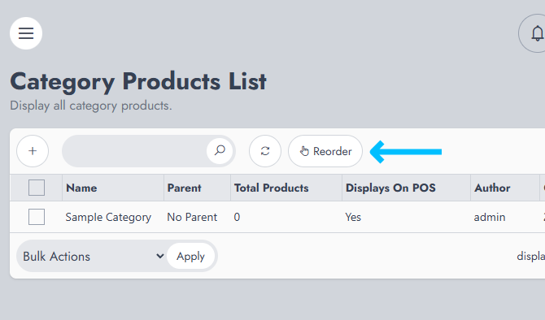Click the Apply button

point(190,256)
